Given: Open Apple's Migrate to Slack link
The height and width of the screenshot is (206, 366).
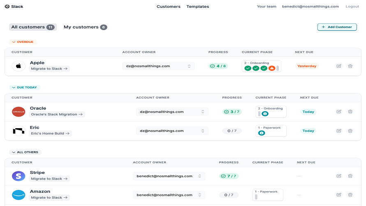Looking at the screenshot, I should click(49, 69).
